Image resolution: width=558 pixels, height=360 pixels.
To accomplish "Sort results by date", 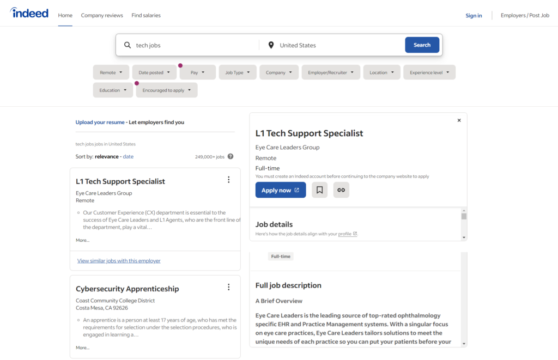I will [x=128, y=156].
